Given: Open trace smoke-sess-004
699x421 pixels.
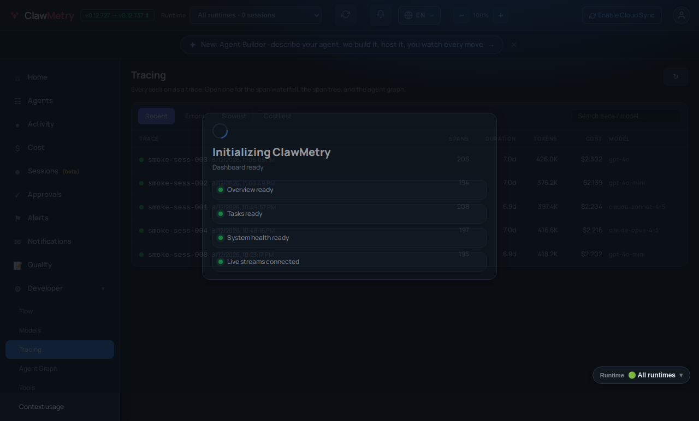Looking at the screenshot, I should [409, 230].
